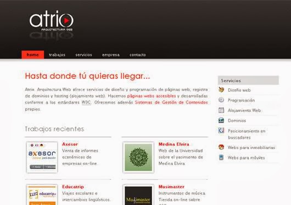
Task: Open the Axesor project thumbnail
Action: pyautogui.click(x=42, y=157)
